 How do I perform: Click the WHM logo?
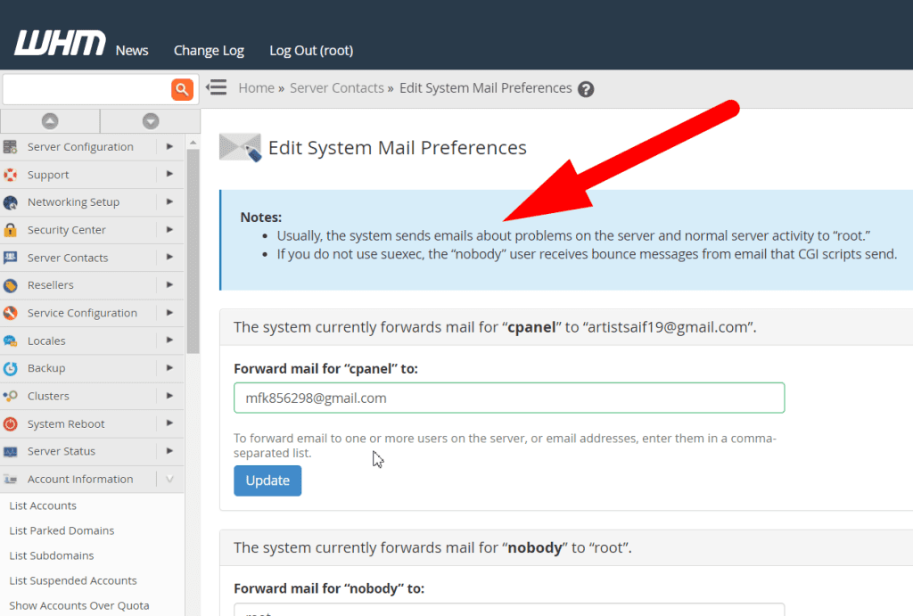click(60, 44)
